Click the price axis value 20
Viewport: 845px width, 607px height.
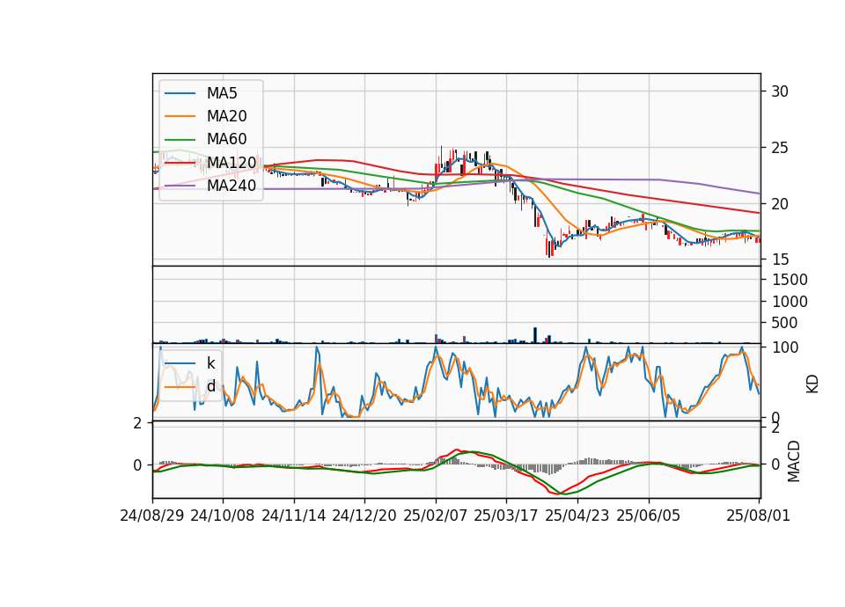[780, 204]
